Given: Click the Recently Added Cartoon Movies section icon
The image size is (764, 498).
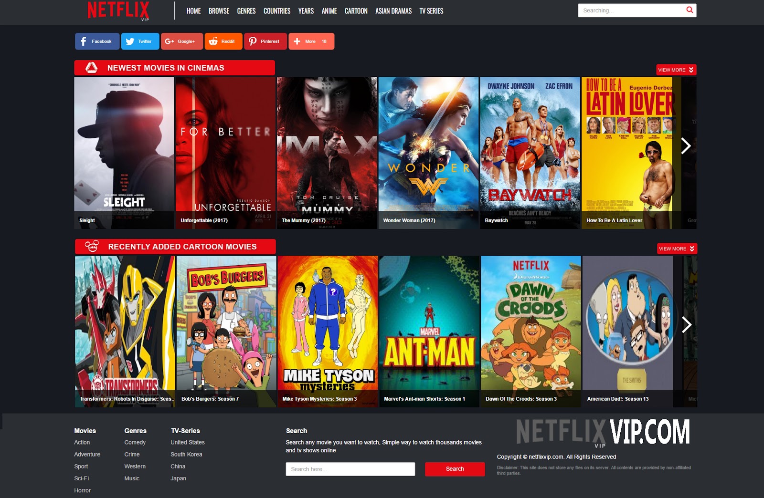Looking at the screenshot, I should coord(92,247).
